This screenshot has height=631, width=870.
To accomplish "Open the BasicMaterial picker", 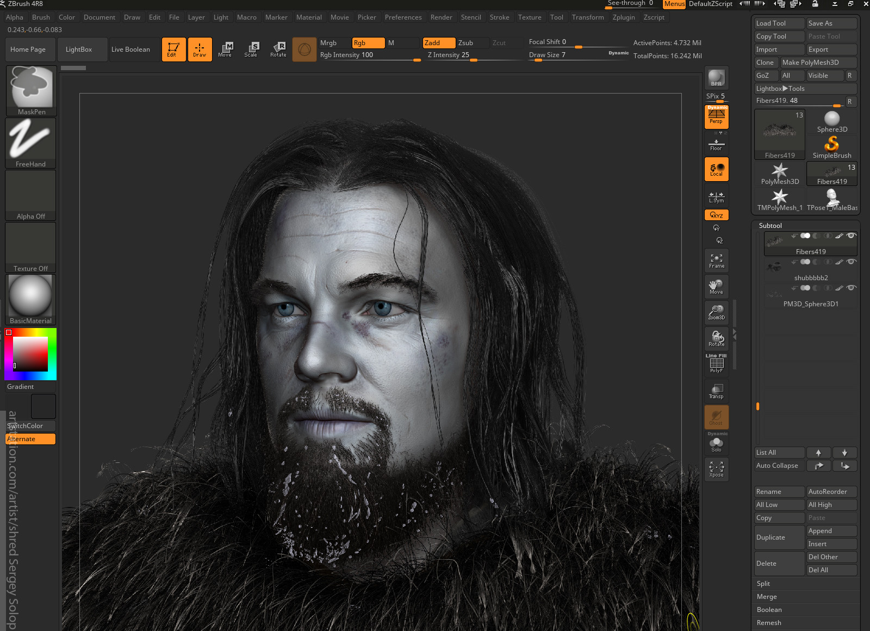I will point(31,300).
